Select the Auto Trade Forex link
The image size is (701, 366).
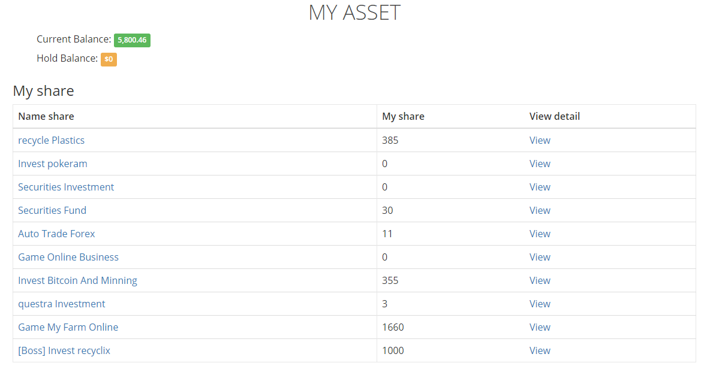[x=56, y=234]
